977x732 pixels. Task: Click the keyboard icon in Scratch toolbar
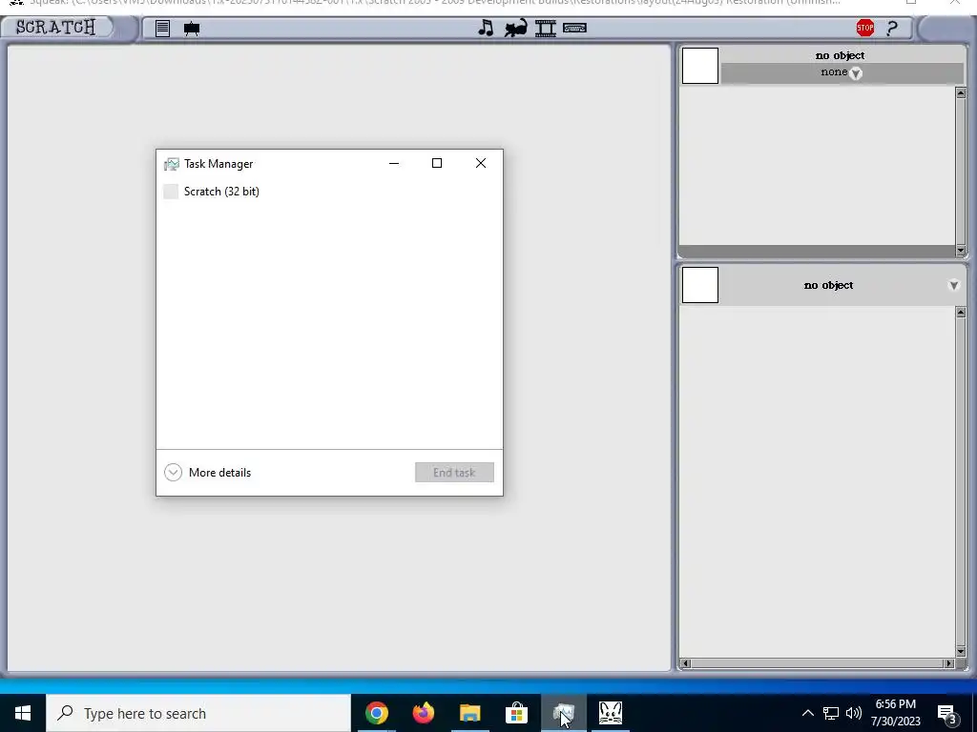tap(574, 28)
